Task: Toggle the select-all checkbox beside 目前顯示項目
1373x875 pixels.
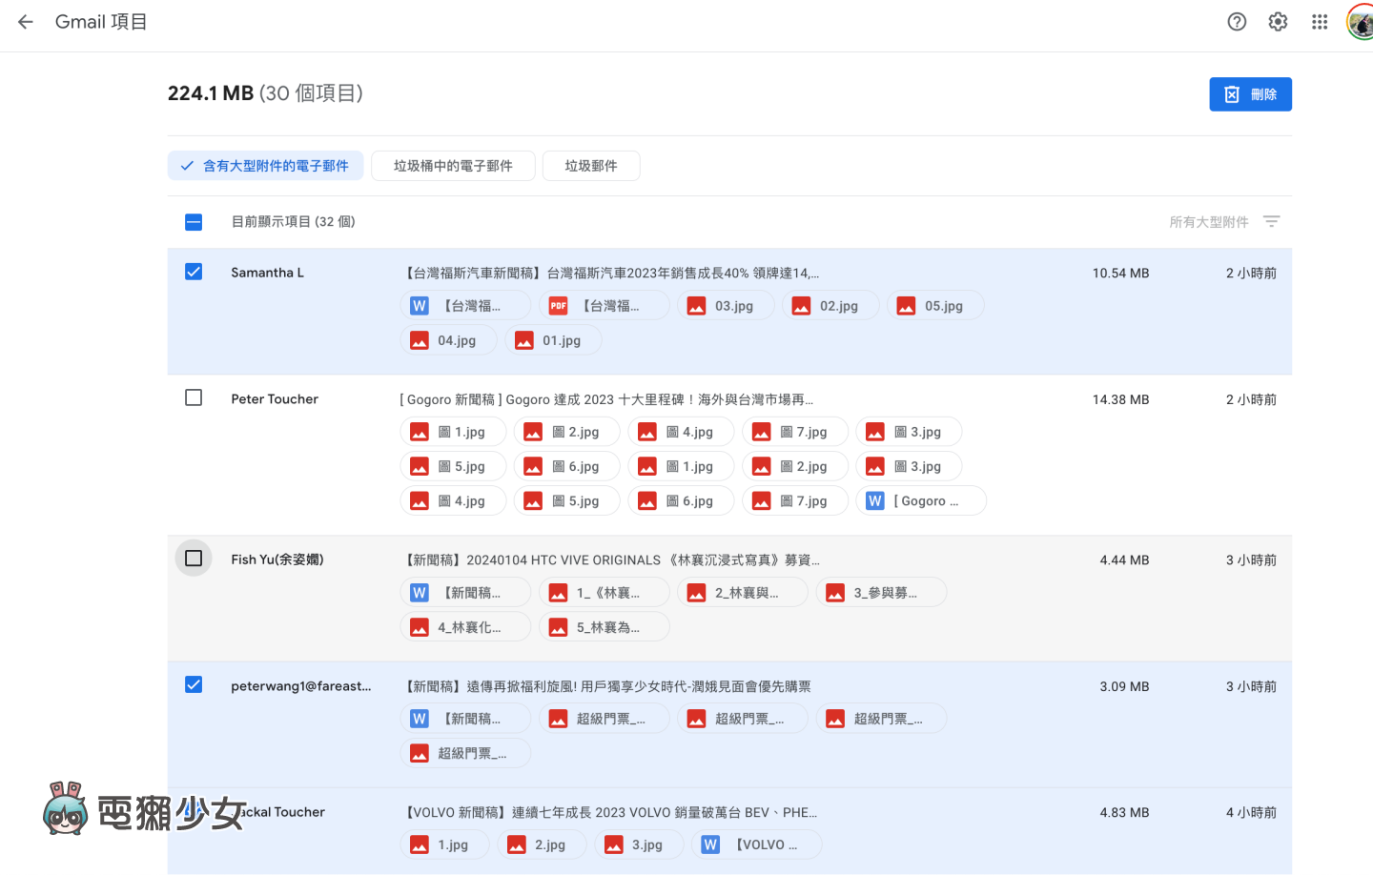Action: 194,222
